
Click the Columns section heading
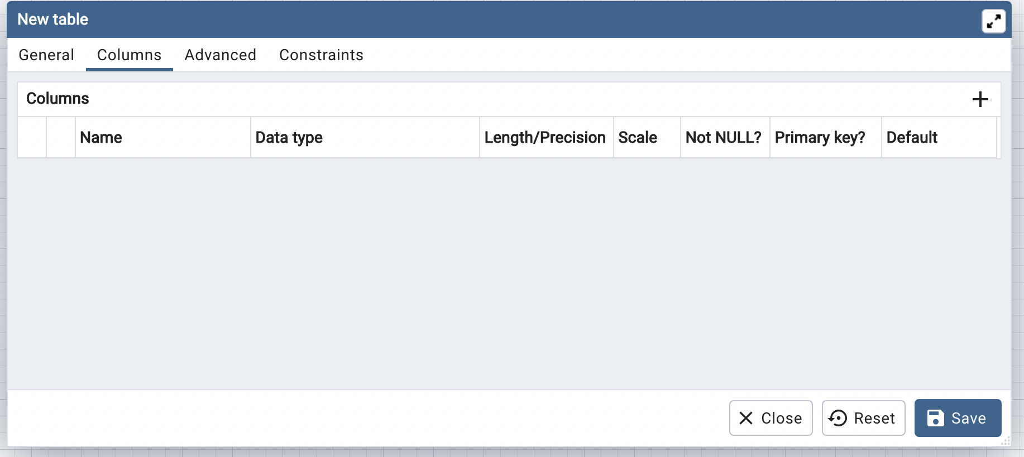[58, 99]
